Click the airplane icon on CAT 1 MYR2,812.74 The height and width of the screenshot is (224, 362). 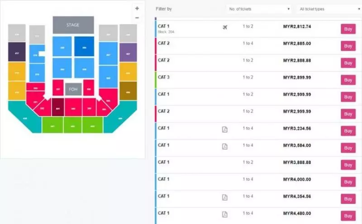pyautogui.click(x=225, y=27)
